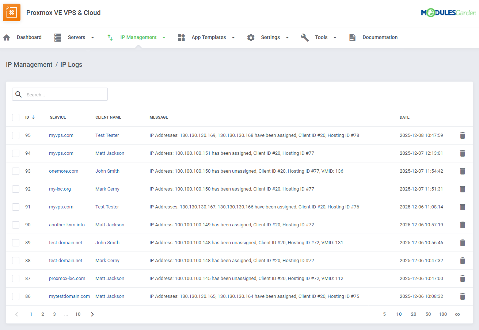
Task: Check the checkbox for log entry 93
Action: pos(16,171)
